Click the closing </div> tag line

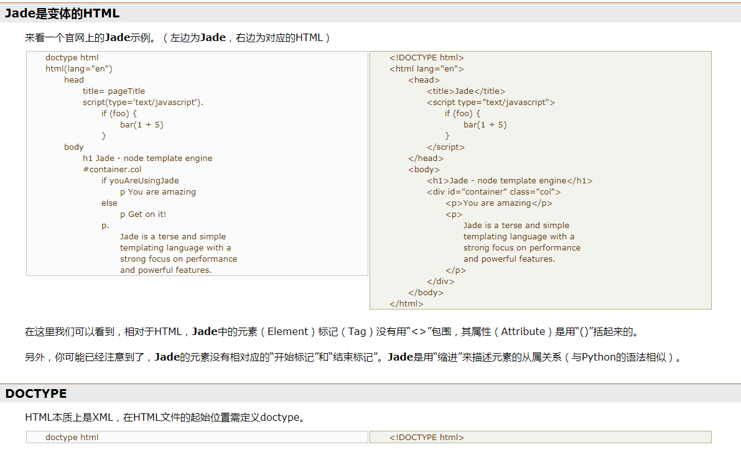(440, 282)
